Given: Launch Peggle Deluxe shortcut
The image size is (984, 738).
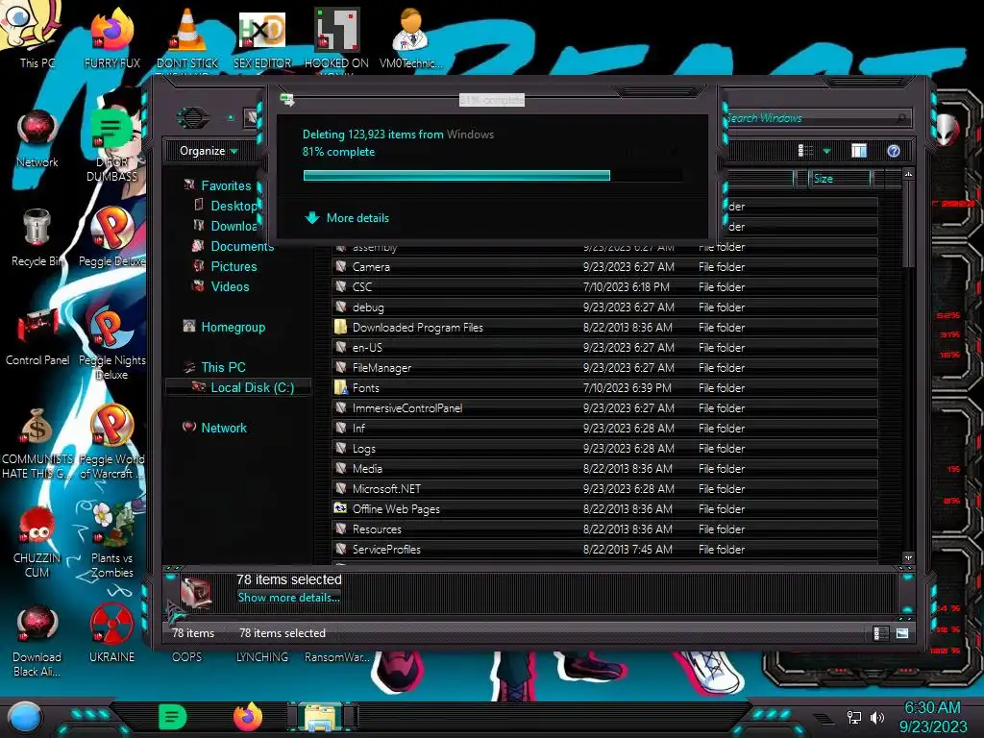Looking at the screenshot, I should click(x=111, y=237).
